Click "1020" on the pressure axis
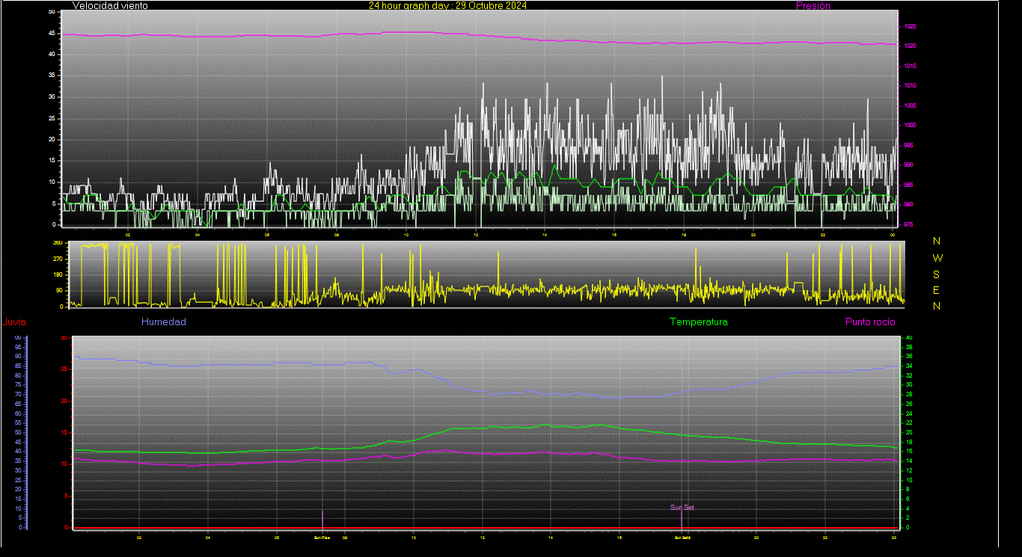1022x557 pixels. tap(910, 46)
